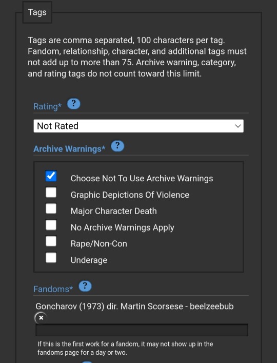277x363 pixels.
Task: Open the Archive Warnings help icon
Action: coord(117,146)
